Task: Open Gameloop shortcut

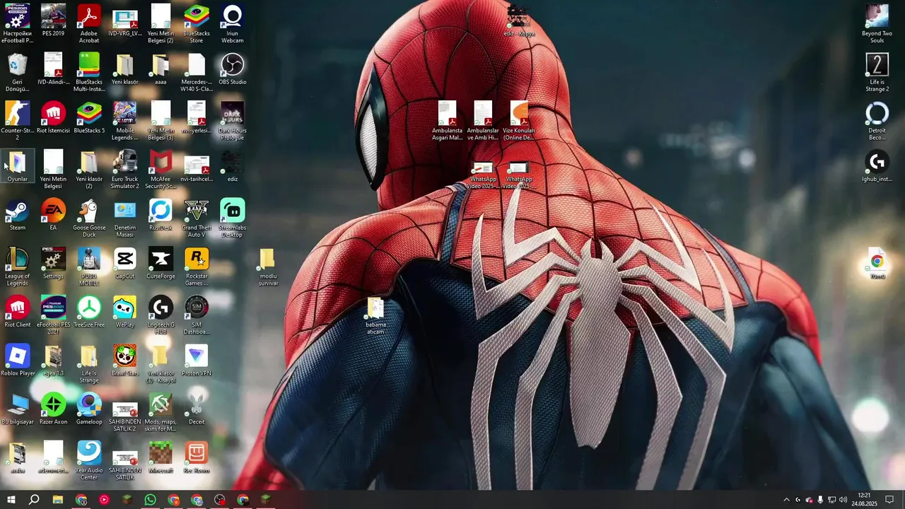Action: (x=89, y=409)
